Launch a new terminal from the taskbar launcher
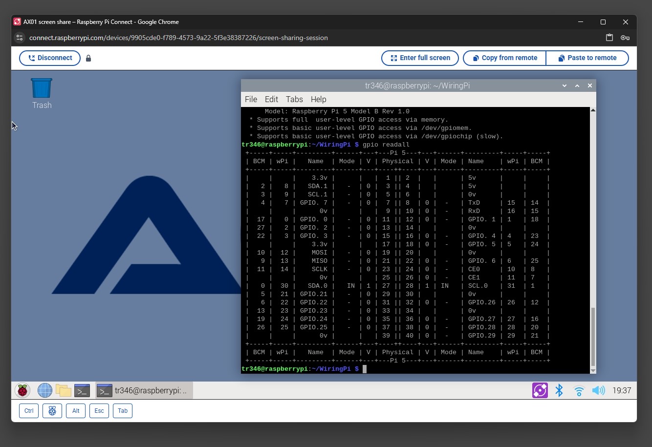Screen dimensions: 652x447 pyautogui.click(x=82, y=390)
